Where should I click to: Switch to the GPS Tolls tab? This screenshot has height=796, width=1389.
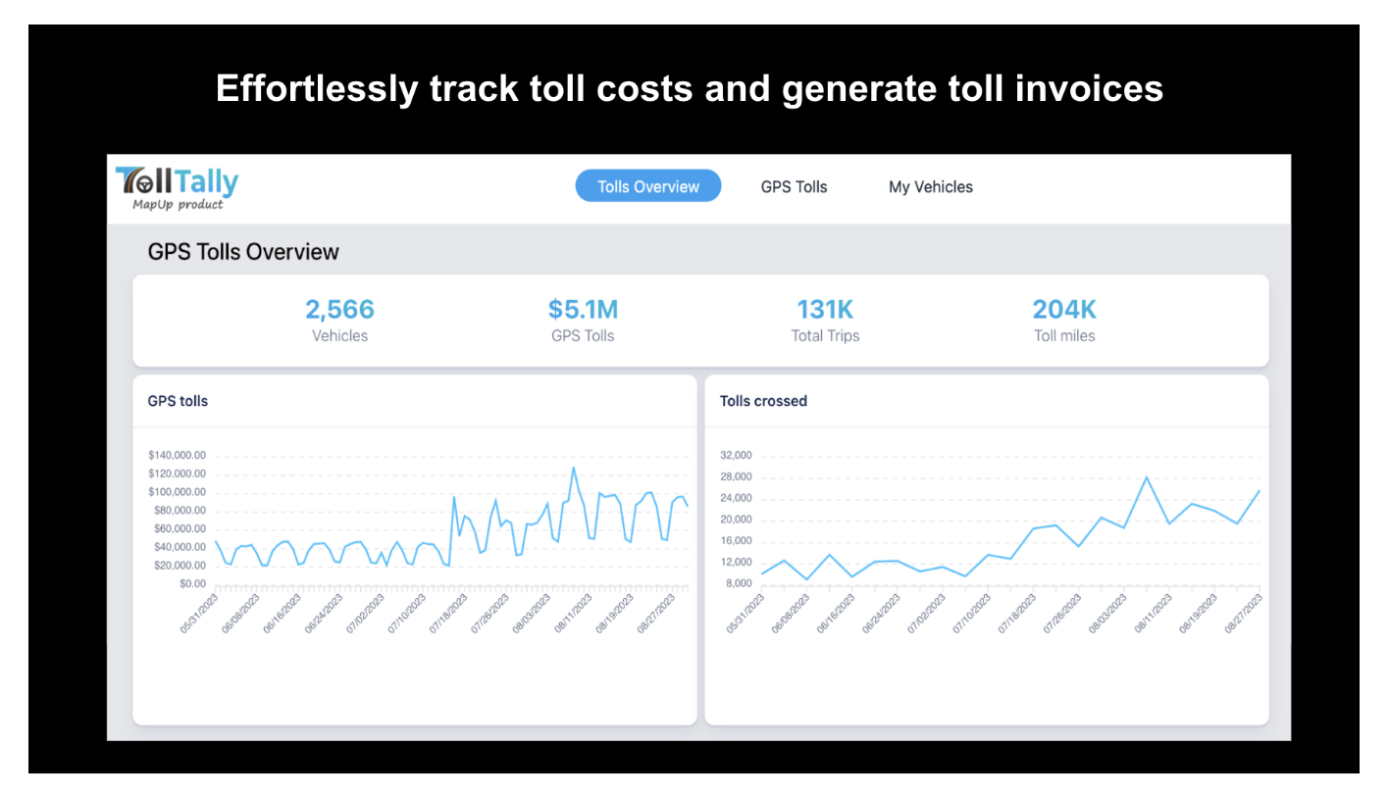794,186
